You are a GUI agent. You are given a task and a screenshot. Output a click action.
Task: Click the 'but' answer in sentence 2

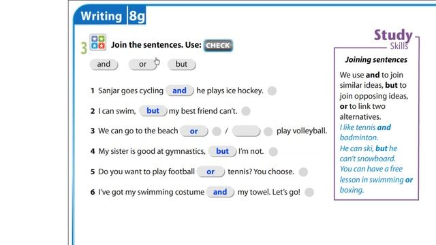153,111
